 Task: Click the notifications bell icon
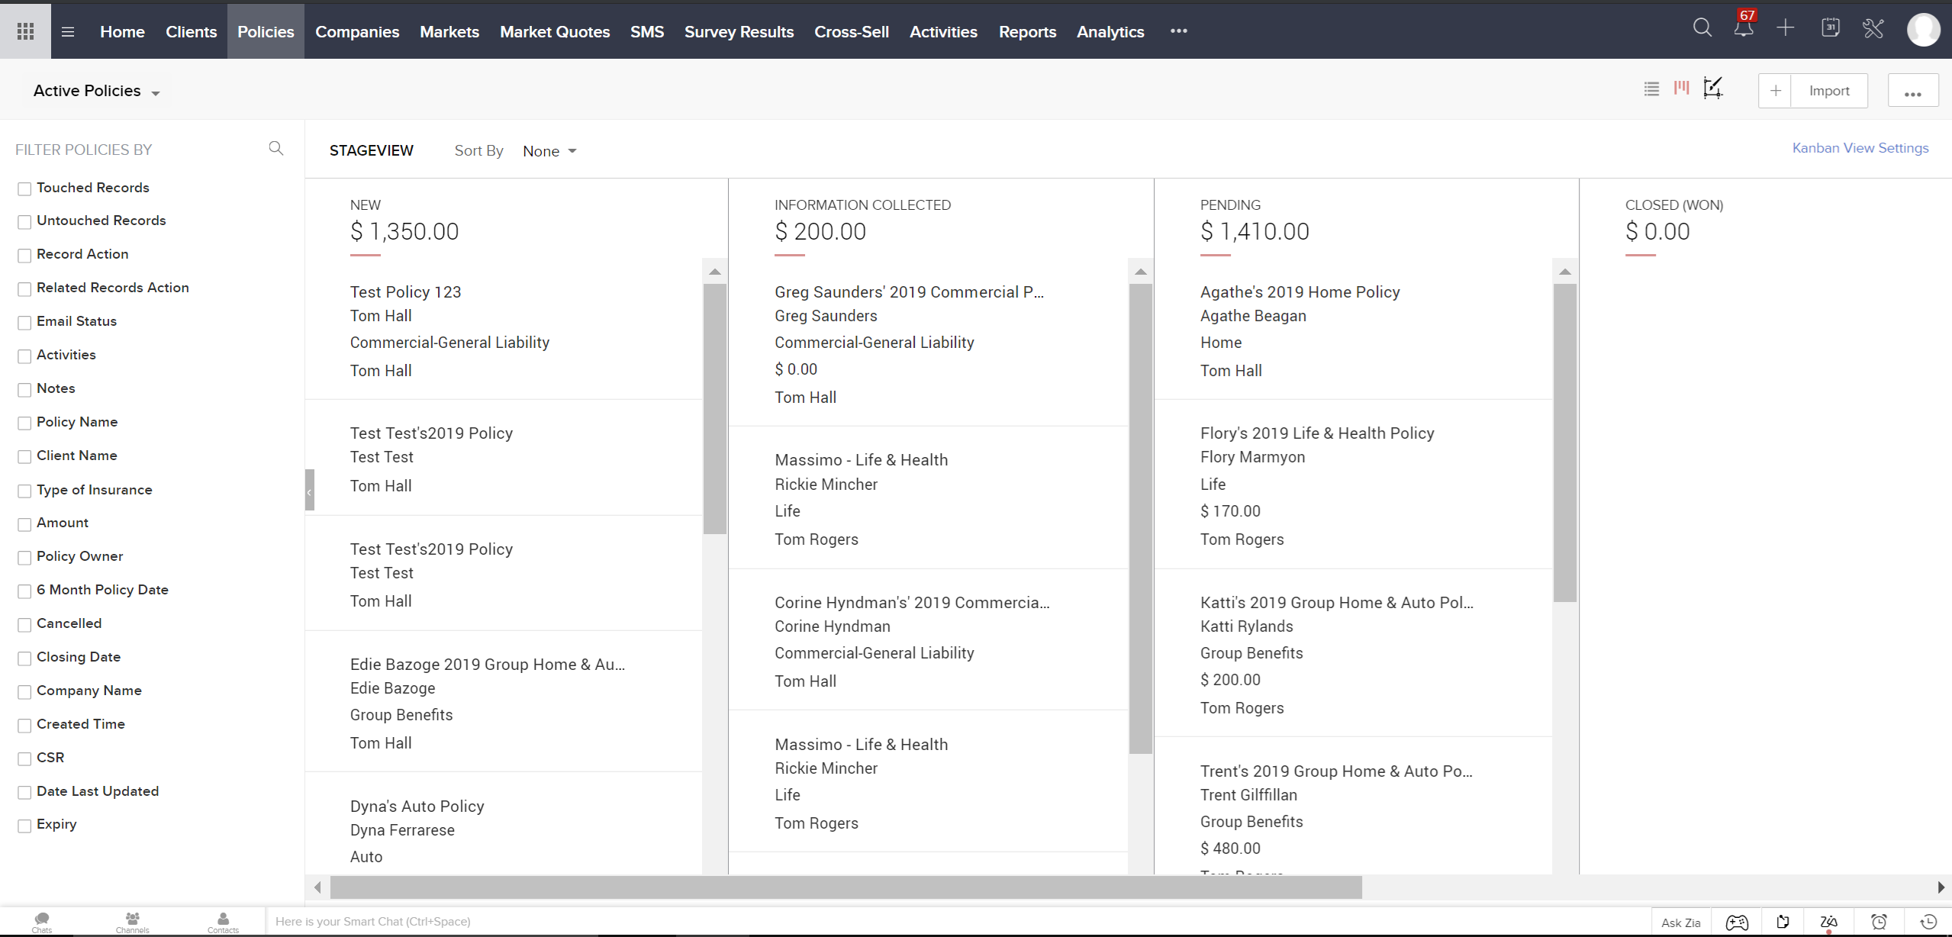pos(1743,29)
